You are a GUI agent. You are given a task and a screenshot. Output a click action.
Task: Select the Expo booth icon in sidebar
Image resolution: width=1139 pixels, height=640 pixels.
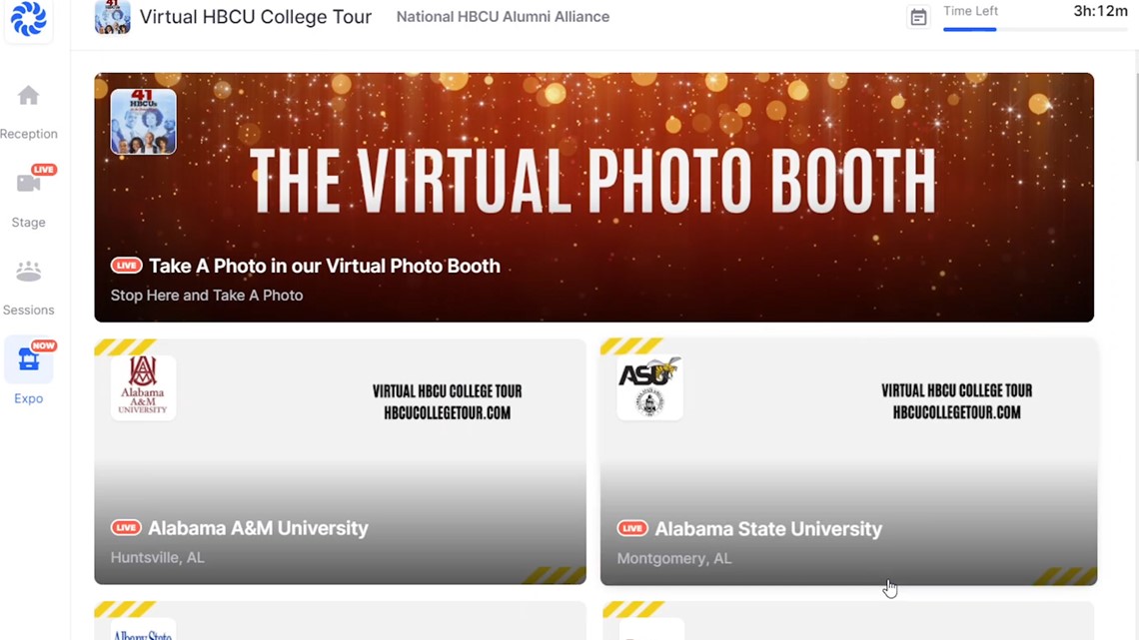(x=29, y=362)
